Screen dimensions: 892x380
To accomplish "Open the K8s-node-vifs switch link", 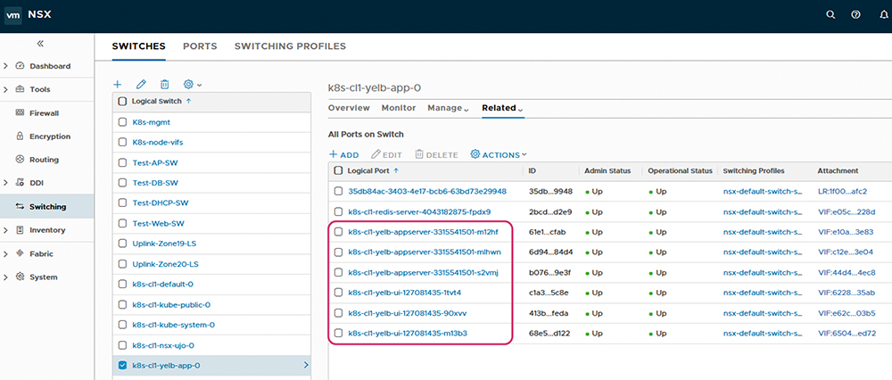I will click(158, 142).
